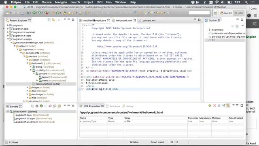Maximize the Project Explorer panel
The width and height of the screenshot is (259, 146).
tap(73, 19)
